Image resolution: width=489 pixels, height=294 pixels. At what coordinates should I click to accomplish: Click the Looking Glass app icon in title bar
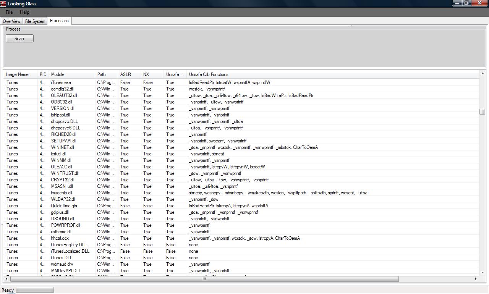[3, 3]
